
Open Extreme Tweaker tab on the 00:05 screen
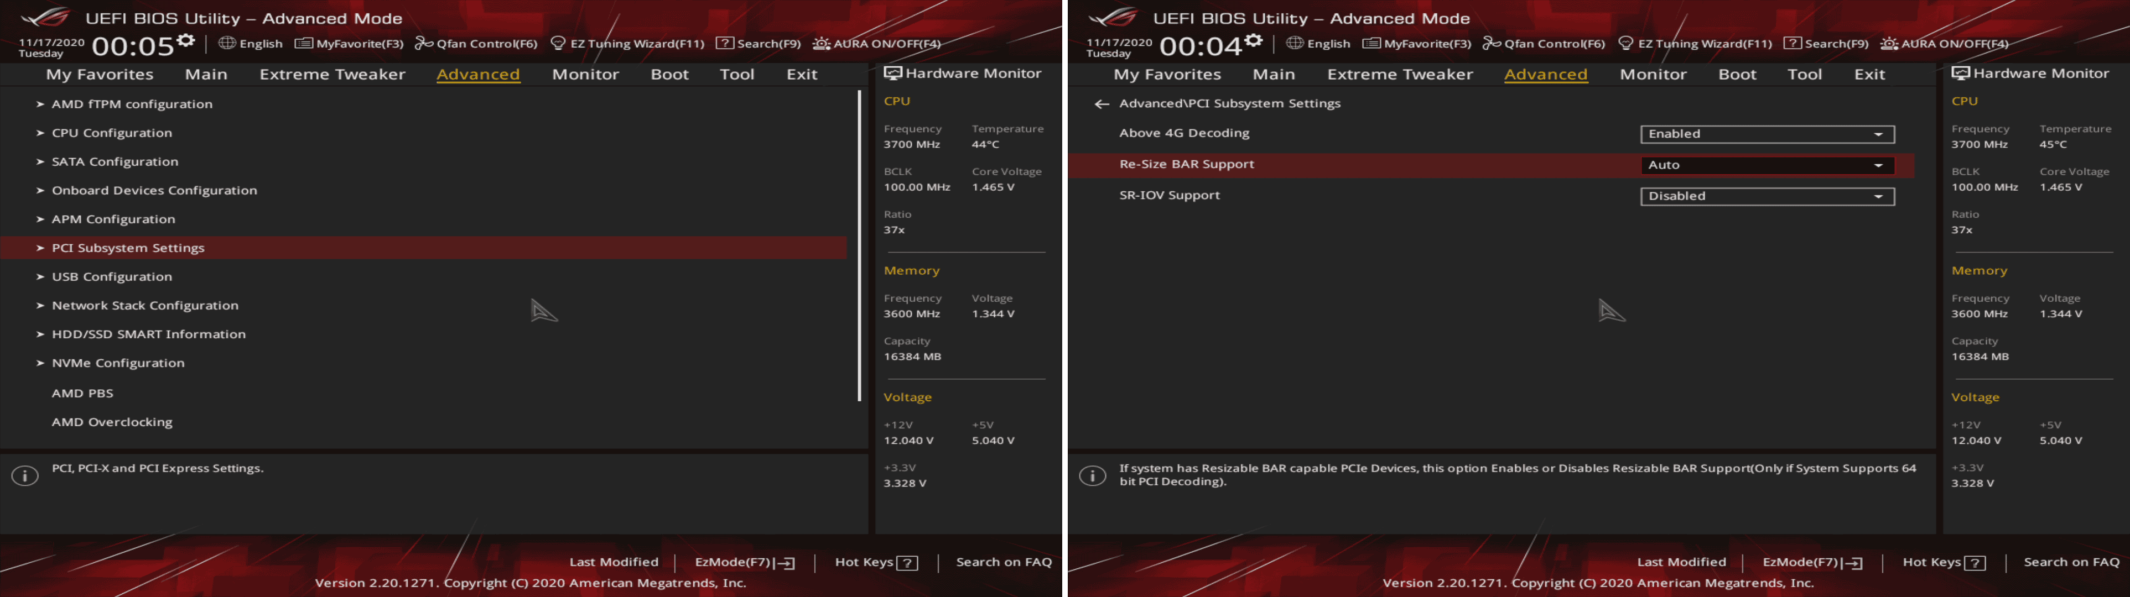[x=333, y=74]
